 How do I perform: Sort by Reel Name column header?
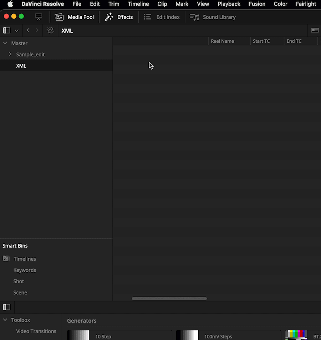tap(222, 41)
